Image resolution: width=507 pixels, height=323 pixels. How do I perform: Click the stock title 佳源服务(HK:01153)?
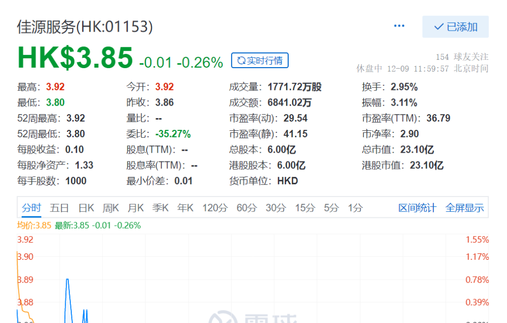pos(85,27)
